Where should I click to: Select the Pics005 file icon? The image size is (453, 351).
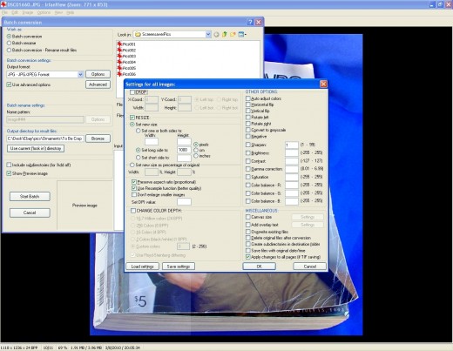coord(119,68)
